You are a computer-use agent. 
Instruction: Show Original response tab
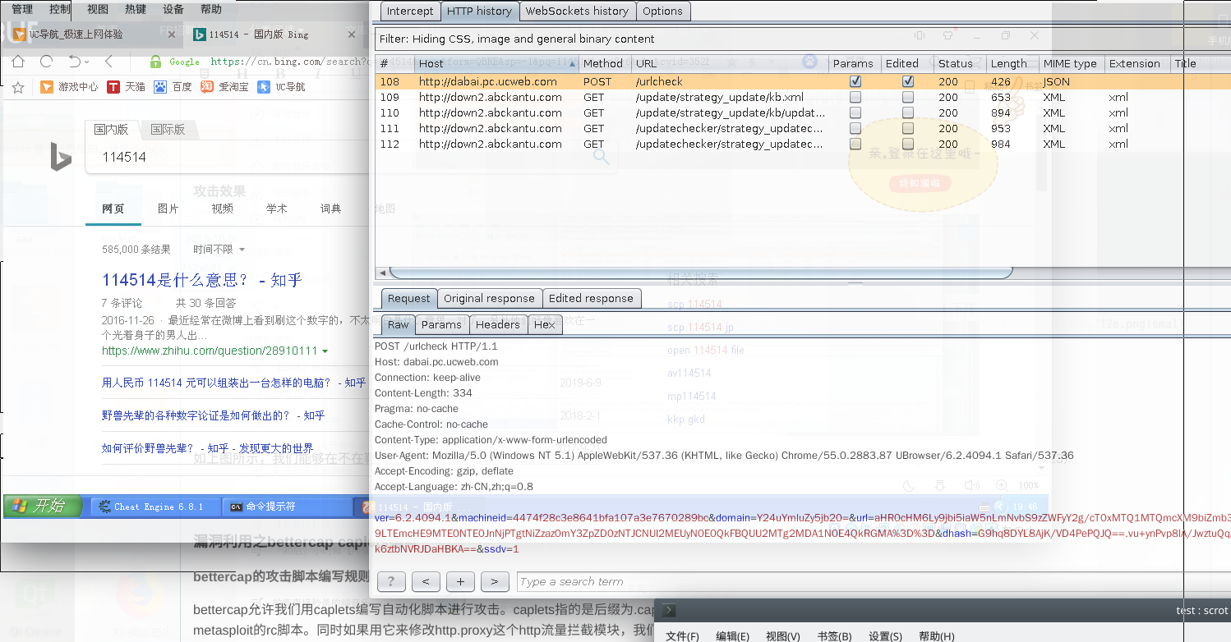(x=489, y=299)
